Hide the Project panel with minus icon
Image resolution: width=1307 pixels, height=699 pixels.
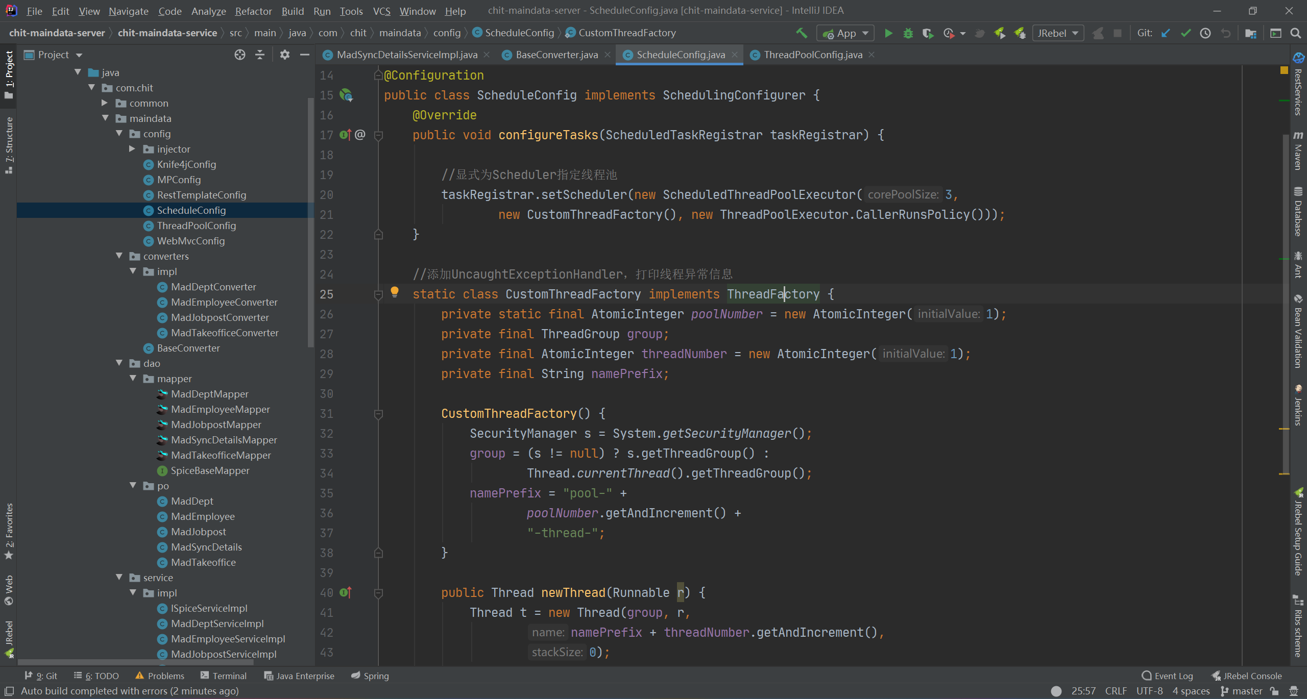[x=305, y=55]
